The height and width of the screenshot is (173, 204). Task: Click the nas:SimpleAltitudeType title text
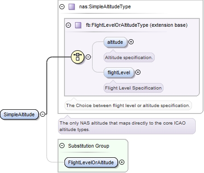coord(105,6)
